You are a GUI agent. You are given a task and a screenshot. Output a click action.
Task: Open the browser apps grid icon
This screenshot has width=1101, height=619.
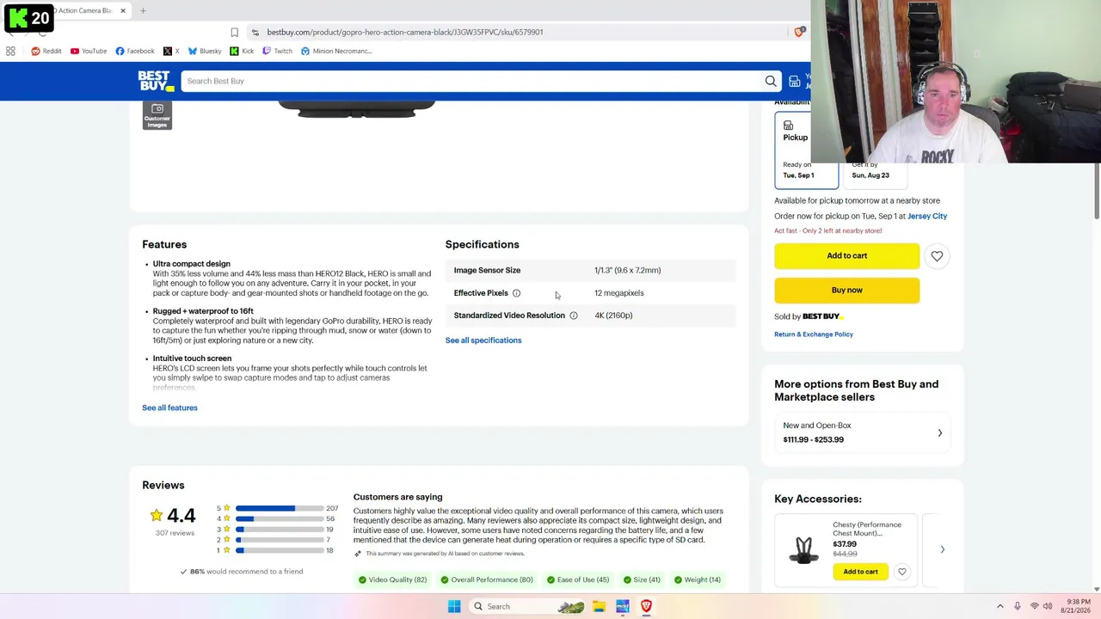(x=10, y=51)
